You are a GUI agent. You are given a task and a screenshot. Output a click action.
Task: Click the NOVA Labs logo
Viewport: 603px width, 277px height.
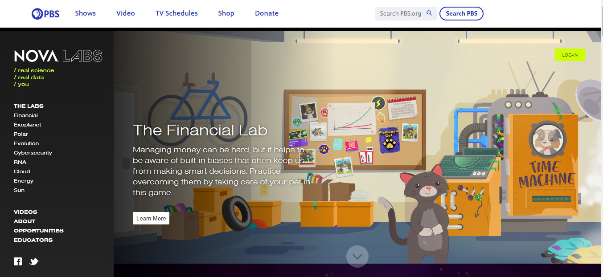click(58, 56)
